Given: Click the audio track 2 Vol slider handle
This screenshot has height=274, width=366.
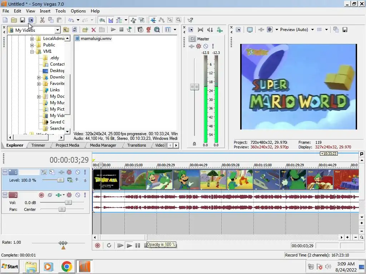Looking at the screenshot, I should click(x=68, y=203).
